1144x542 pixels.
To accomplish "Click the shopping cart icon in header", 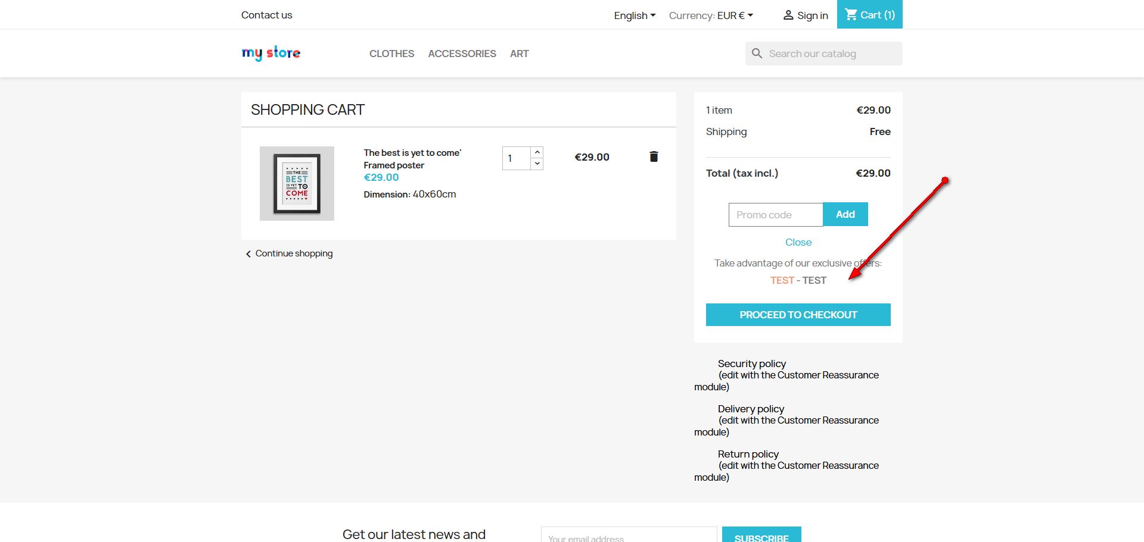I will (x=851, y=15).
